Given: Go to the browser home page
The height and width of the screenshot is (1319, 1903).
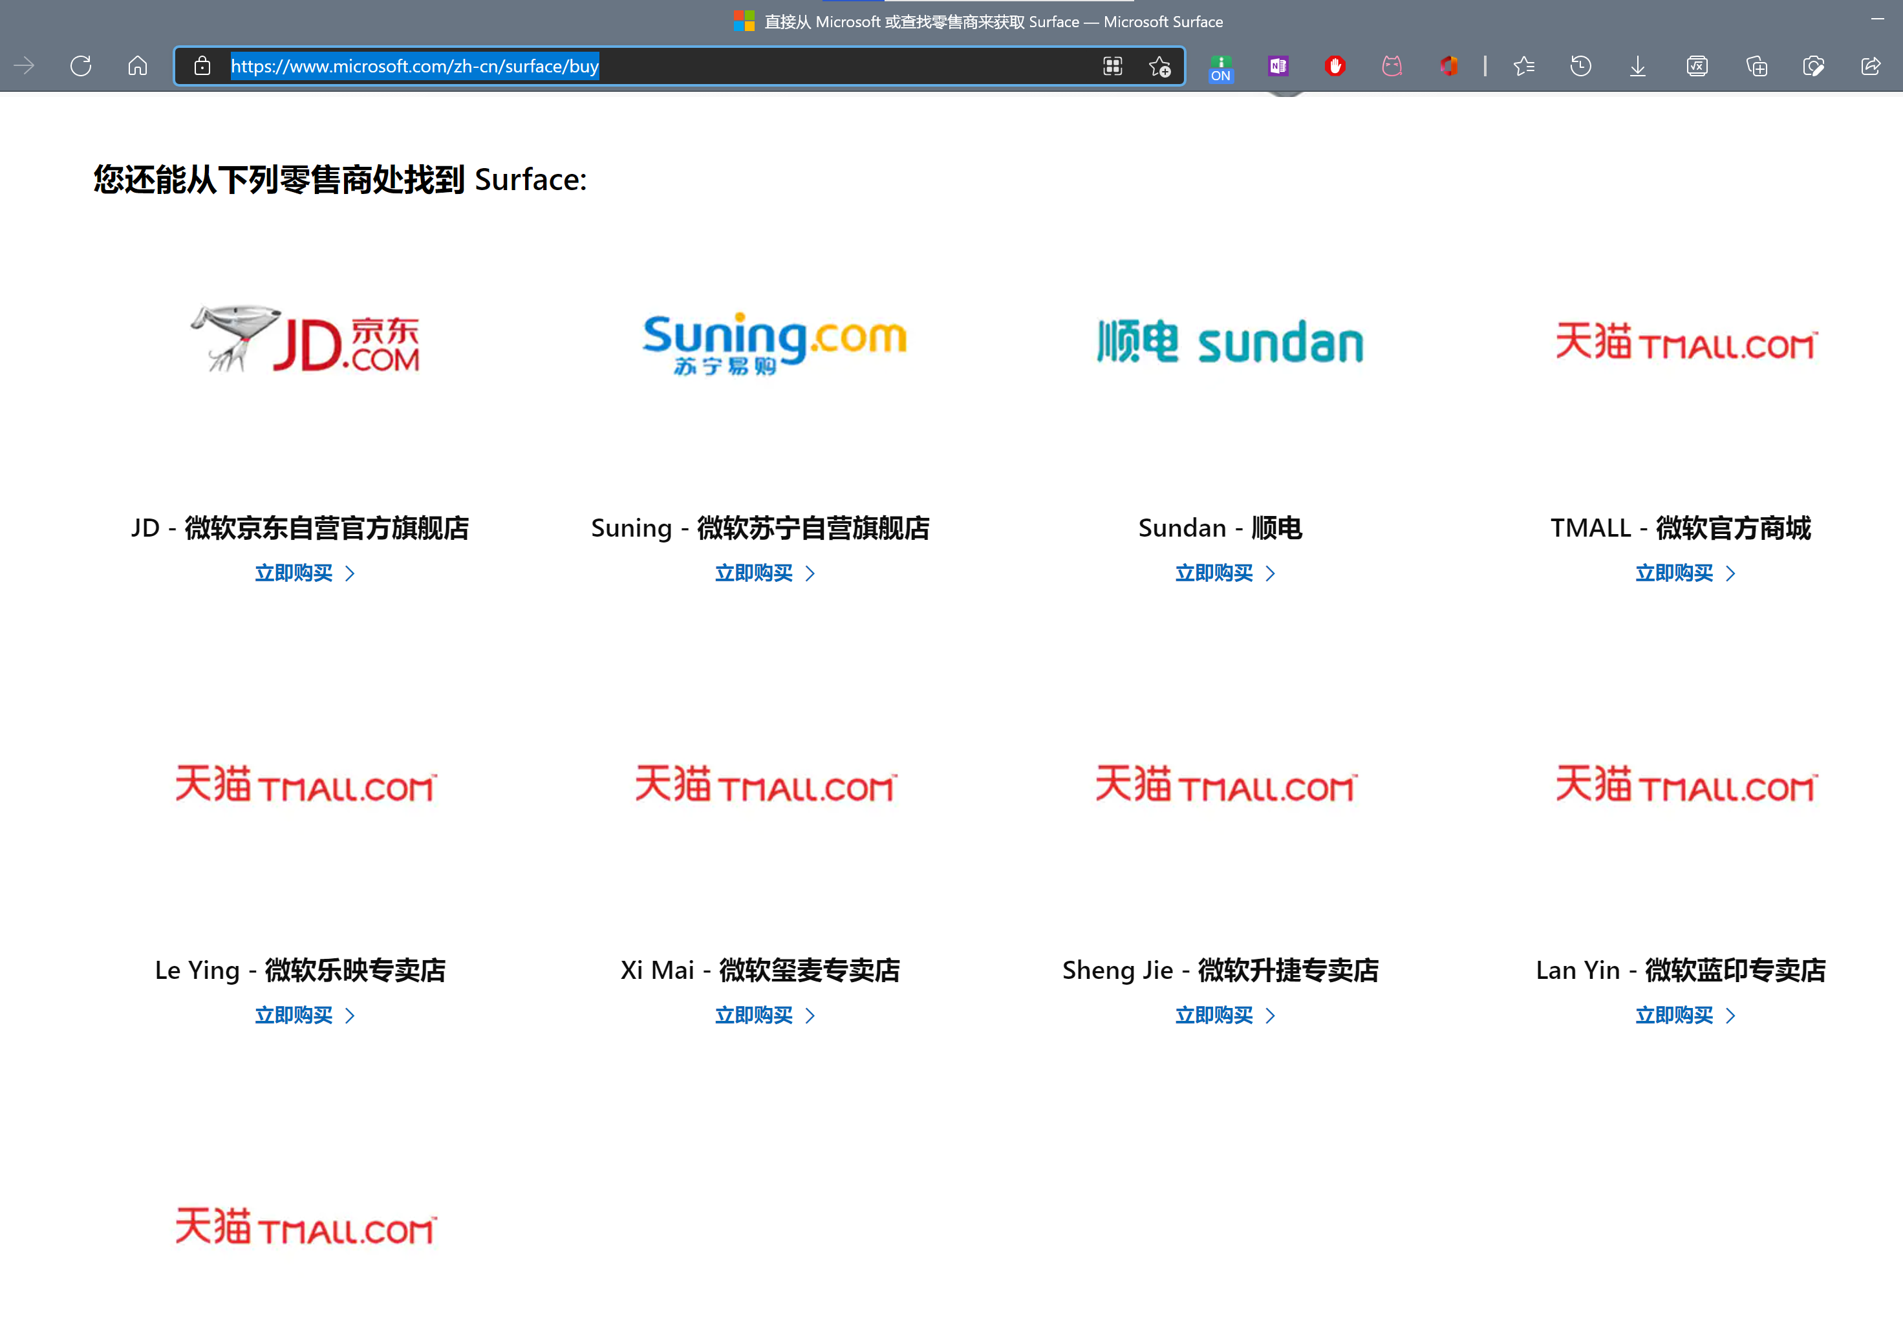Looking at the screenshot, I should tap(138, 66).
